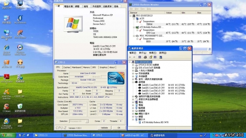Open Windows Media Player desktop icon
This screenshot has height=138, width=246.
coord(20,50)
